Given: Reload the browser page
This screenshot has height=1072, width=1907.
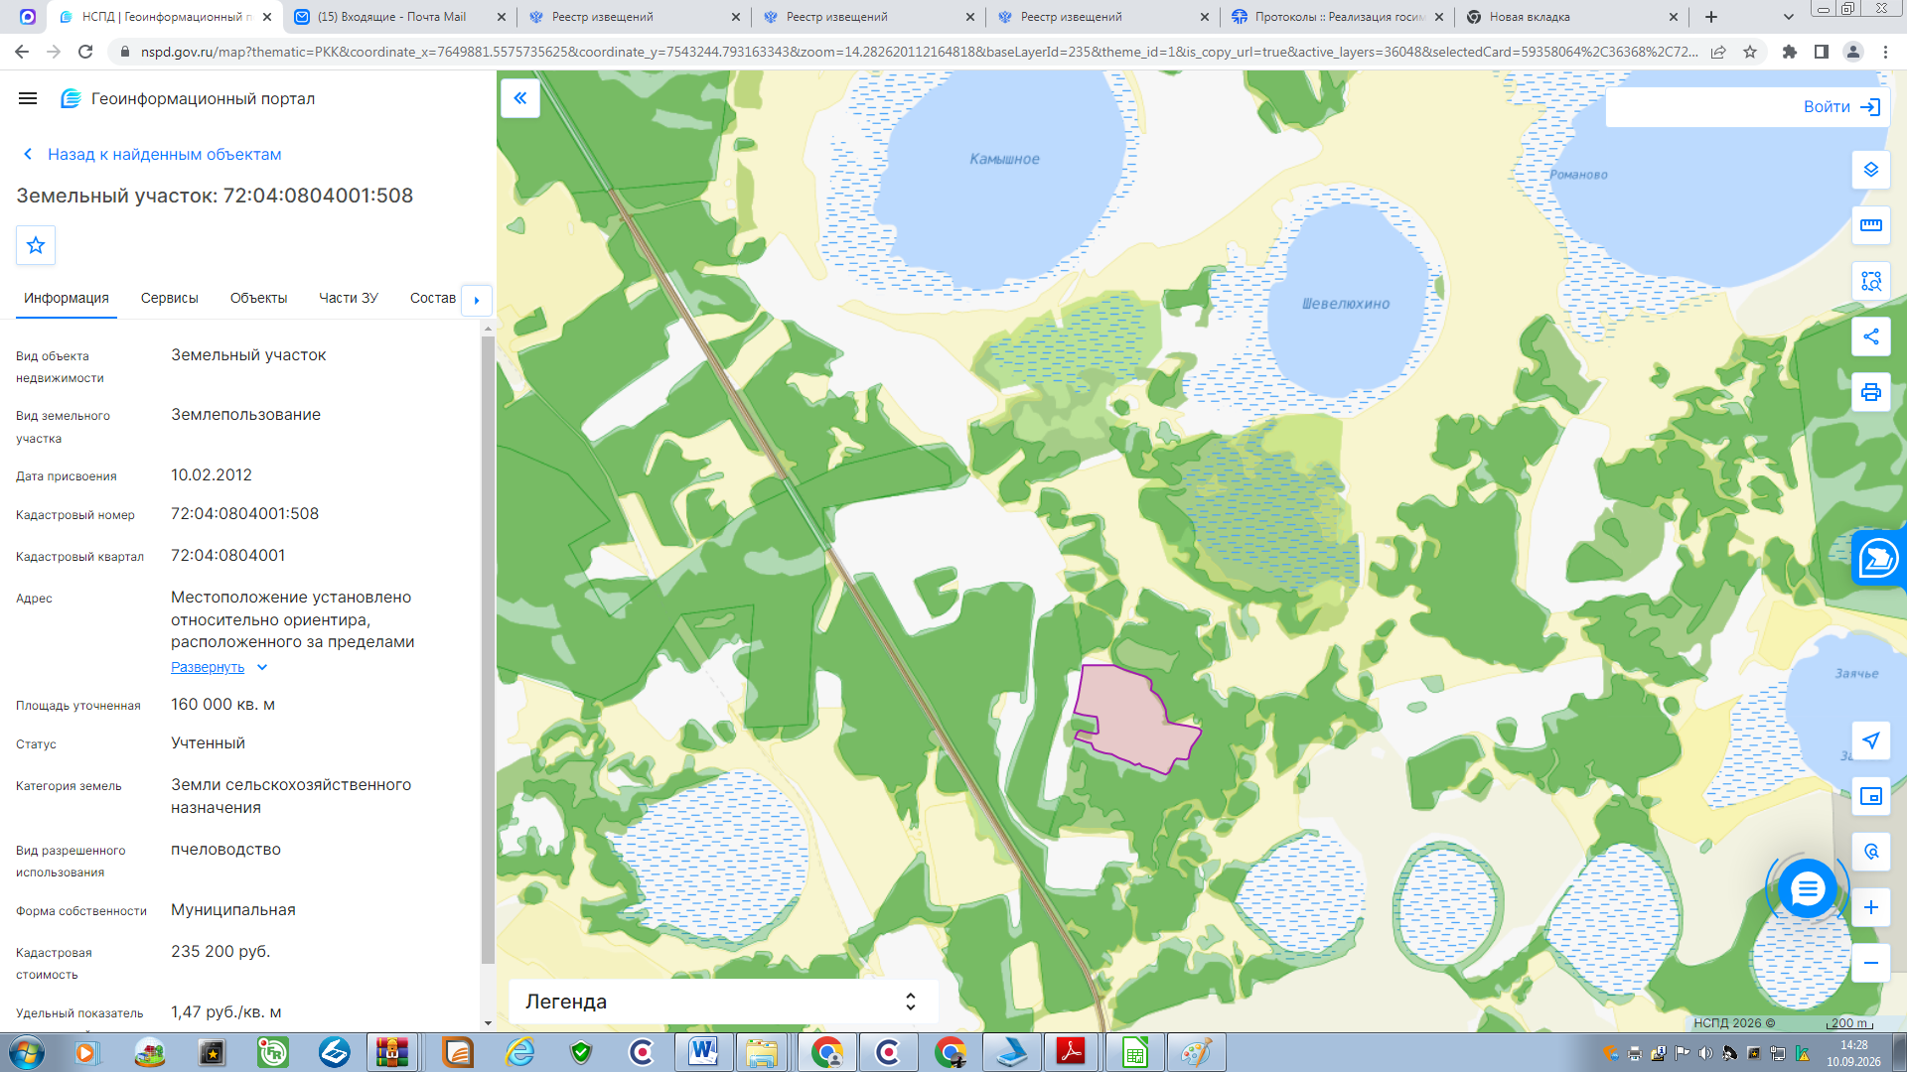Looking at the screenshot, I should pyautogui.click(x=85, y=52).
